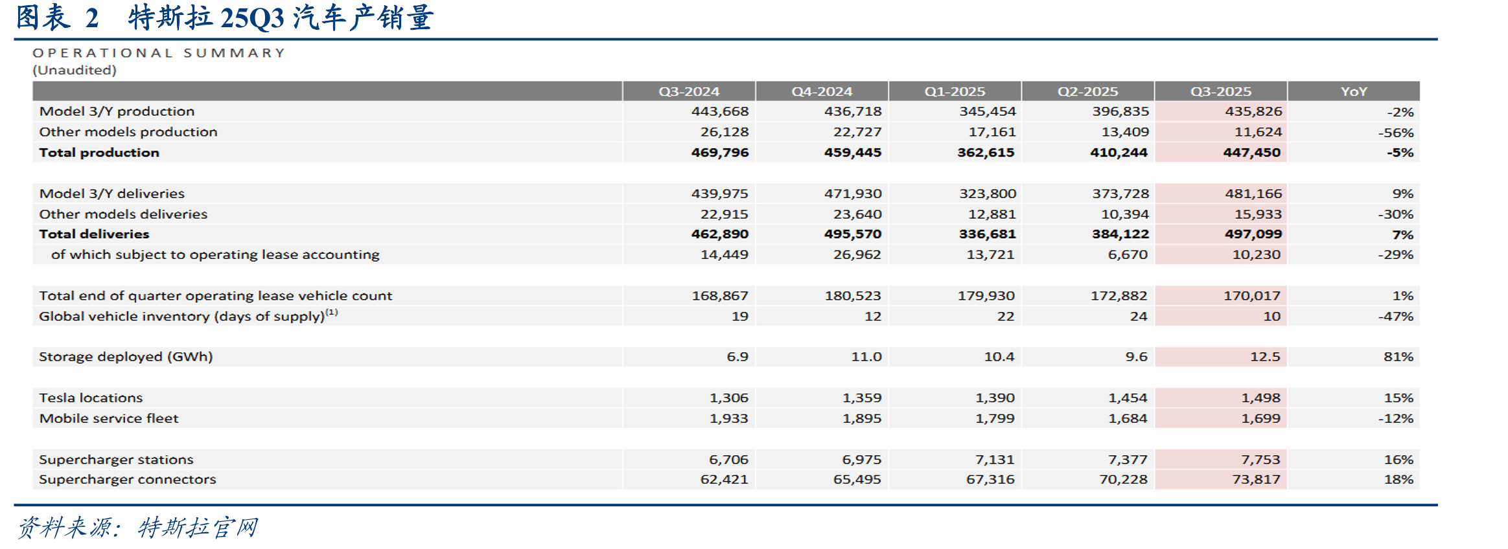Select the Q3-2025 storage value 12.5
Screen dimensions: 1508x549
tap(1265, 357)
